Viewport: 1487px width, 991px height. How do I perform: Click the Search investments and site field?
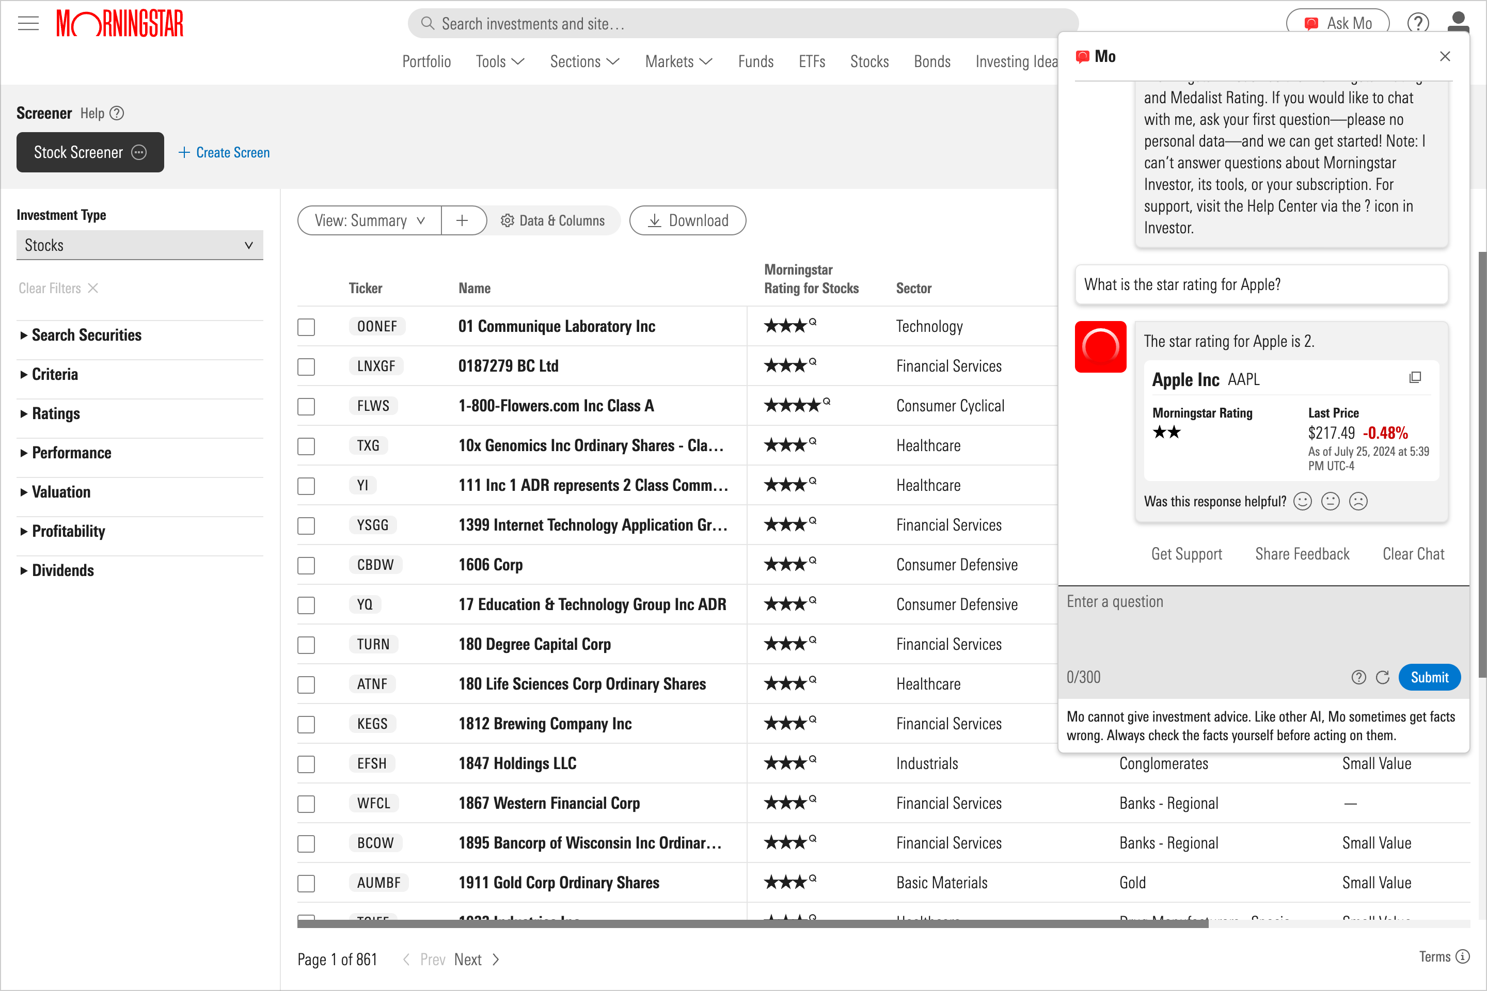[743, 23]
